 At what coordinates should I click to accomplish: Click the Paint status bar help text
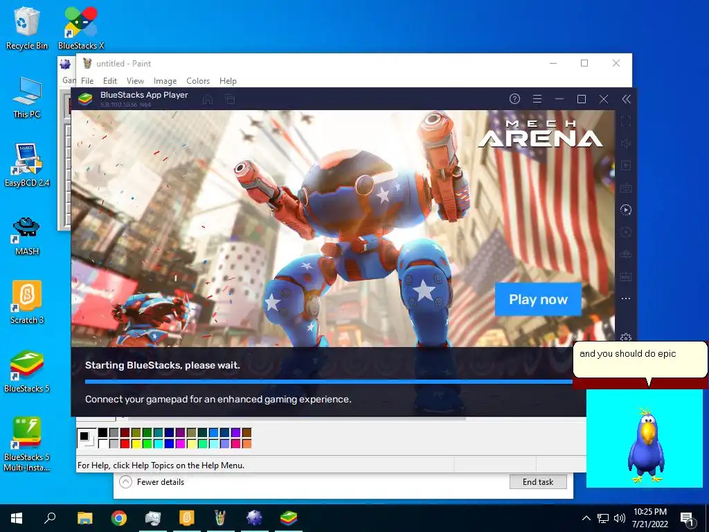click(x=161, y=465)
